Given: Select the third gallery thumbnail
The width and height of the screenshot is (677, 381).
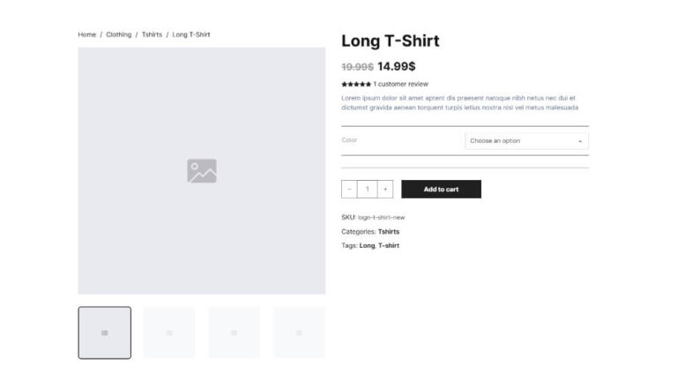Looking at the screenshot, I should tap(234, 332).
